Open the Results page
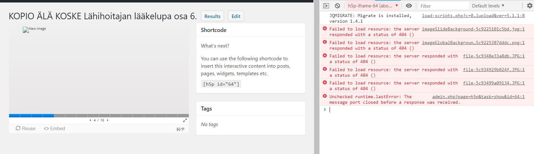534x154 pixels. [x=212, y=16]
